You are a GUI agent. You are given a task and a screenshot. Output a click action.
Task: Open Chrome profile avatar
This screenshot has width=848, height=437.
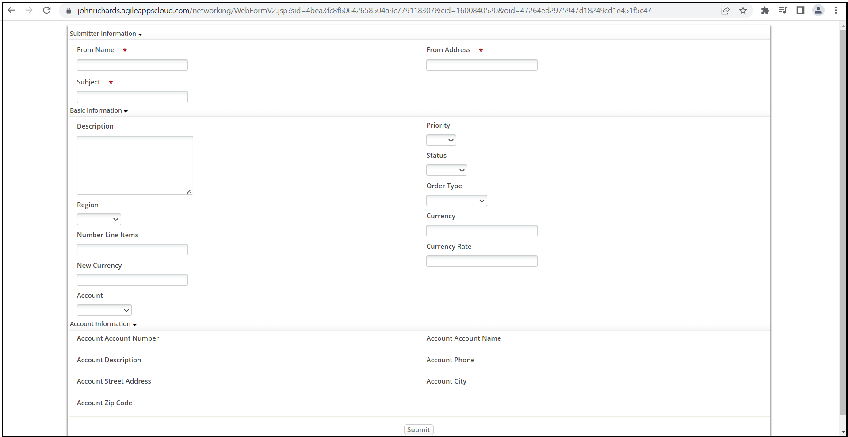pyautogui.click(x=818, y=10)
